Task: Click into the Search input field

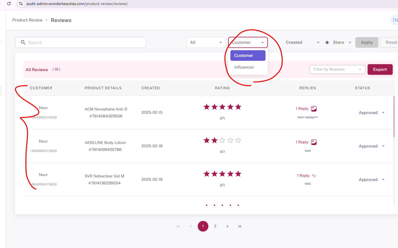Action: [84, 42]
